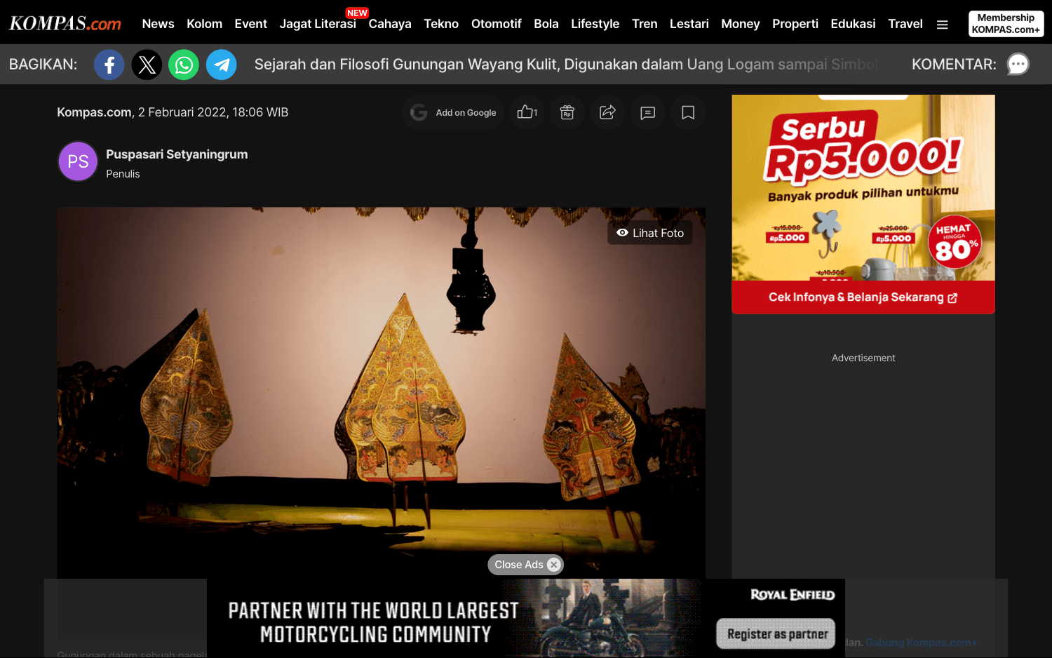Click the PS author avatar
The height and width of the screenshot is (658, 1052).
(78, 161)
